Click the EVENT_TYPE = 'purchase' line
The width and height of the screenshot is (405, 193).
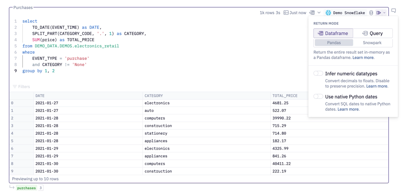coord(61,58)
